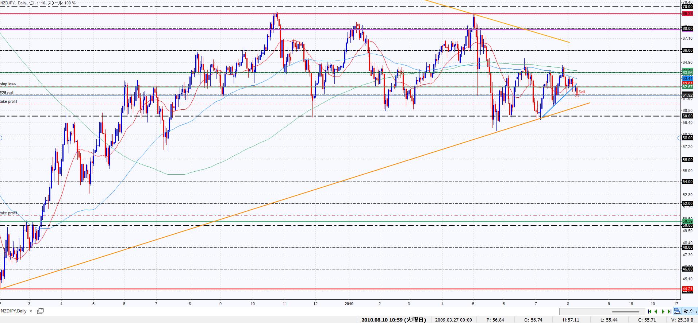698x323 pixels.
Task: Open the new chart window icon
Action: [41, 311]
